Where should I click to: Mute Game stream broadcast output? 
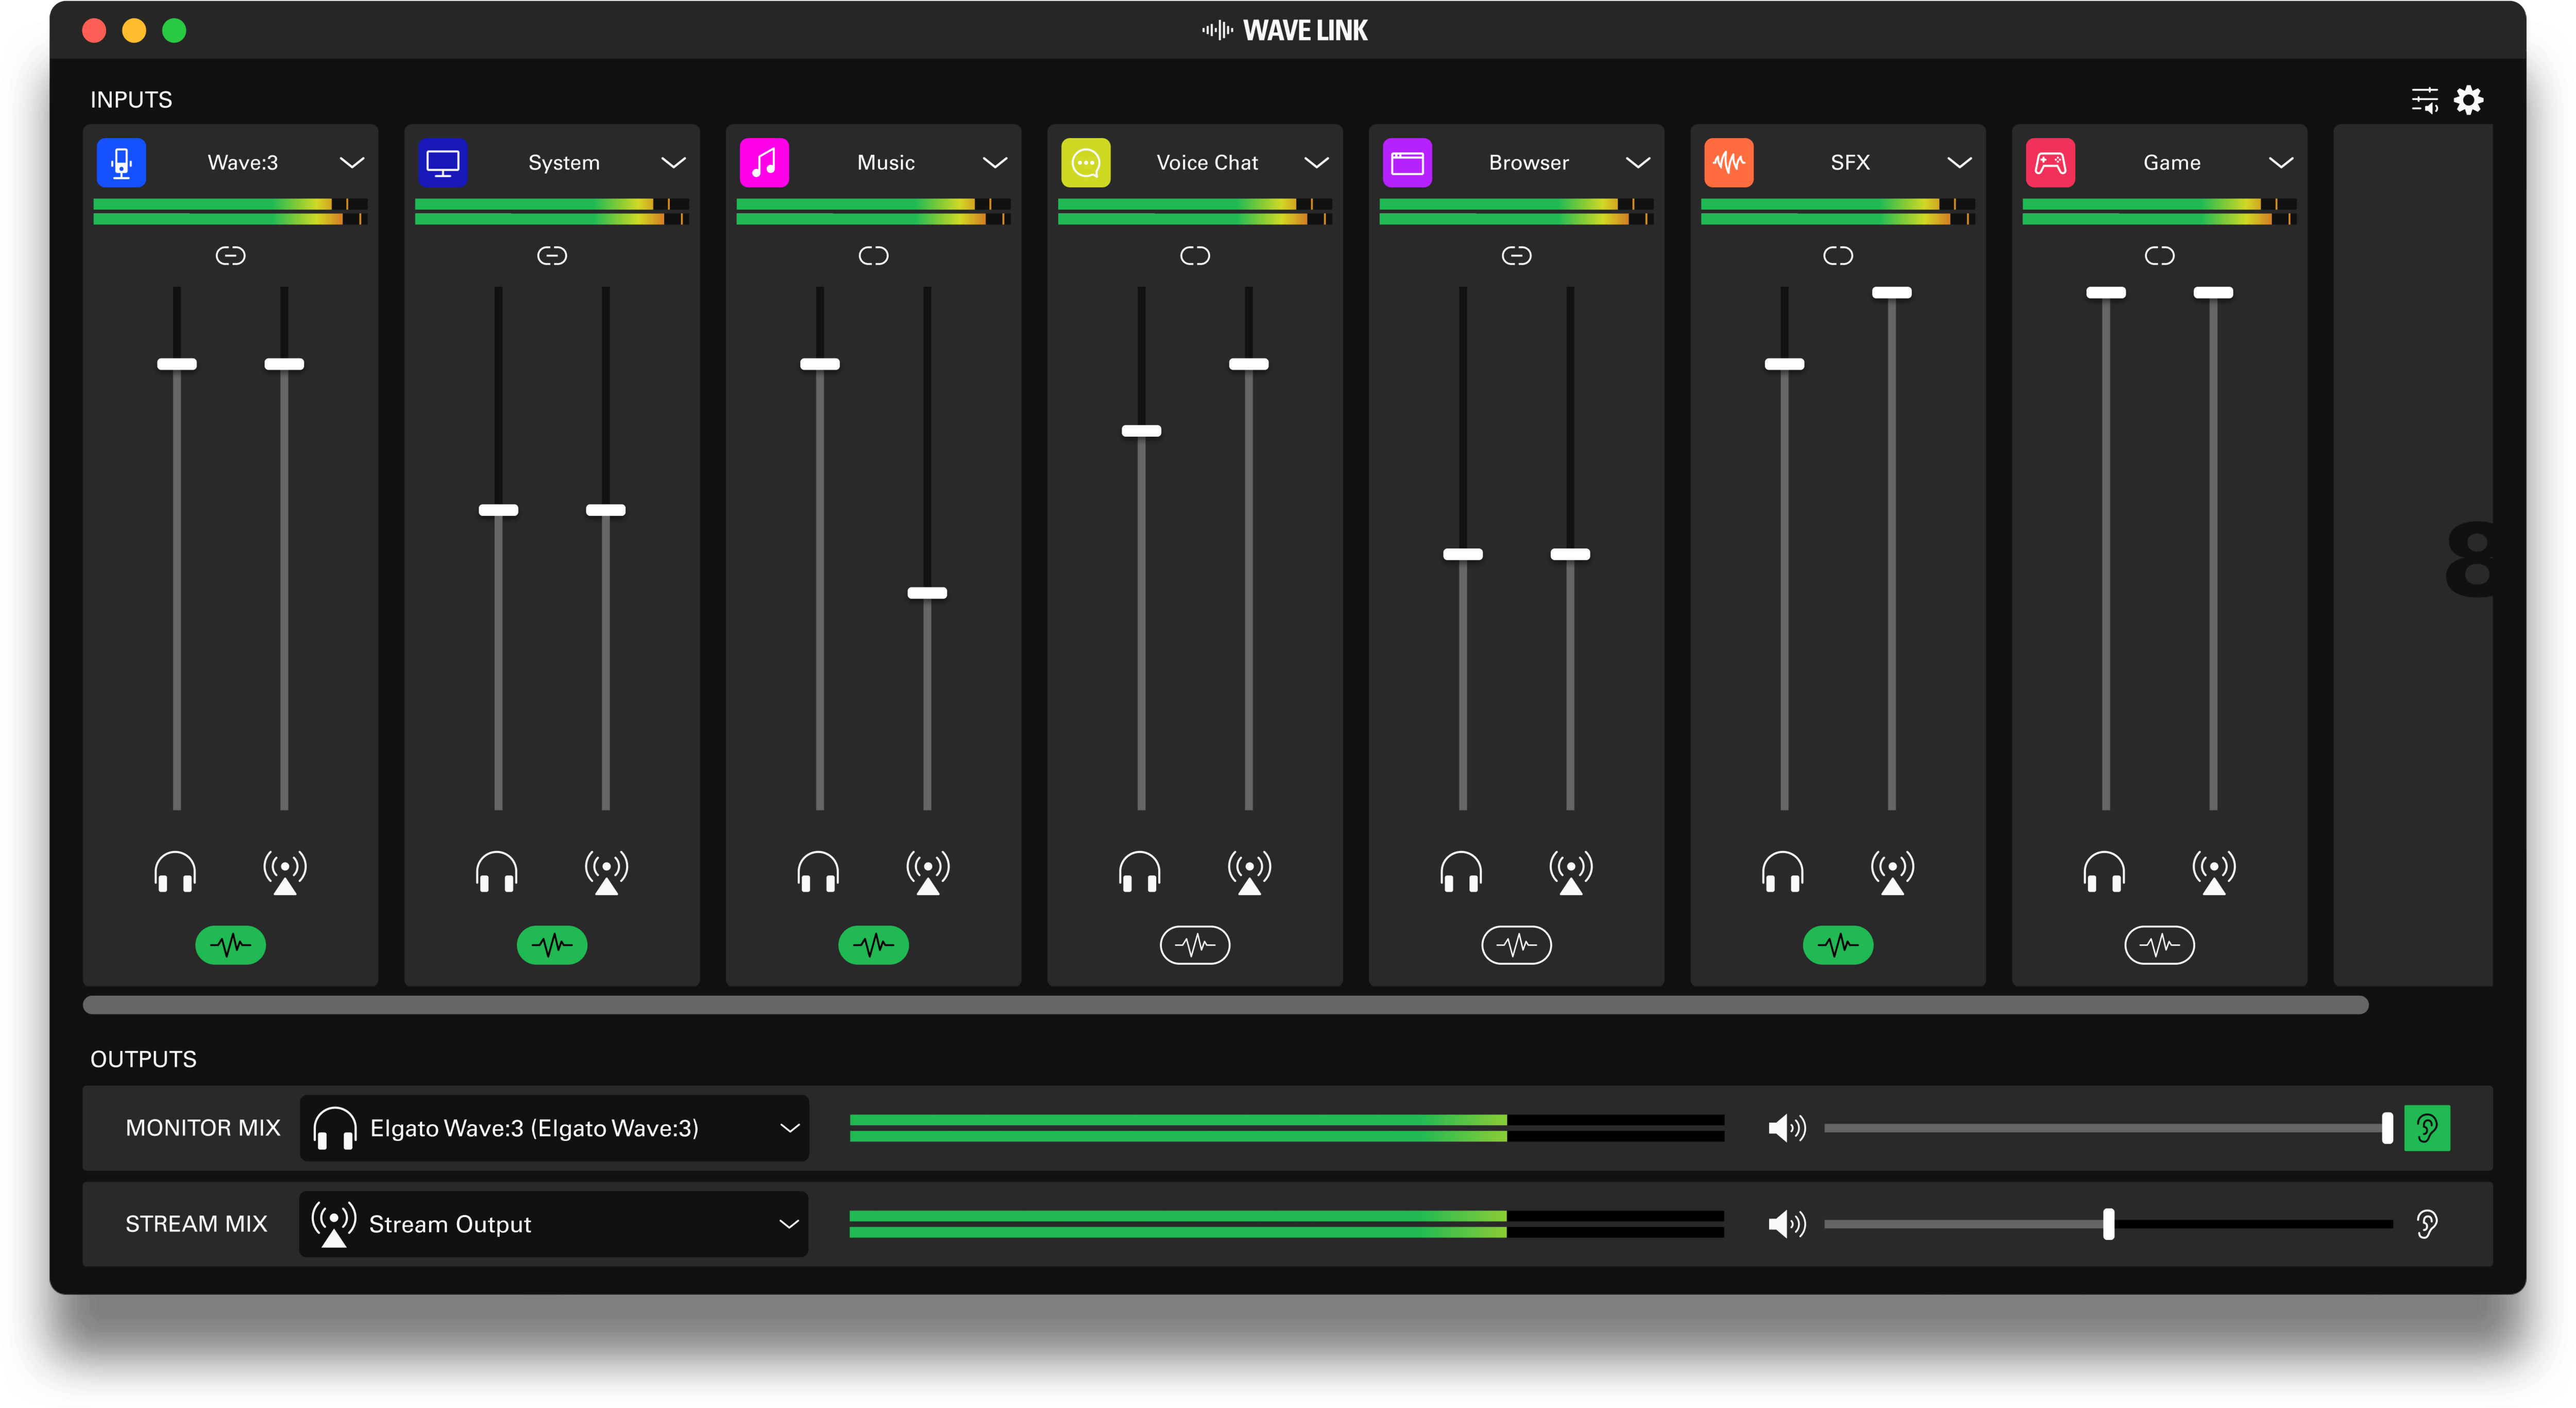click(x=2214, y=872)
